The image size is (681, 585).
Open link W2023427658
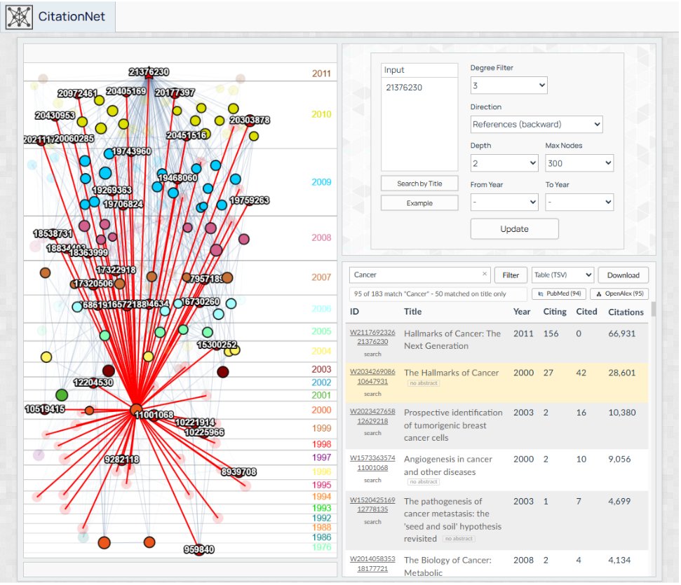pyautogui.click(x=372, y=411)
